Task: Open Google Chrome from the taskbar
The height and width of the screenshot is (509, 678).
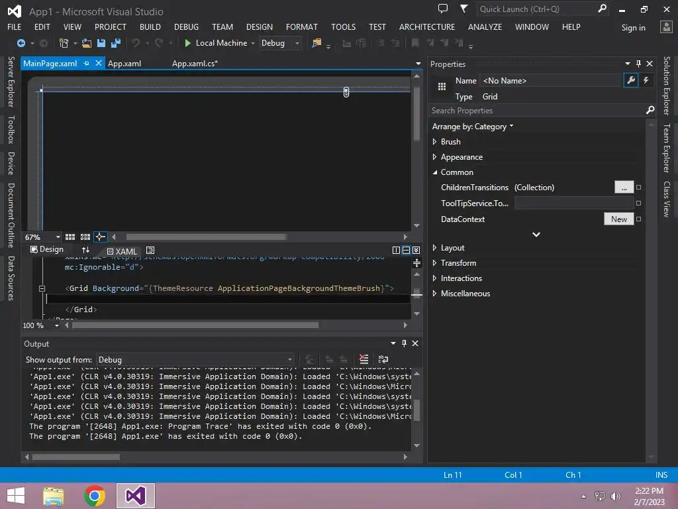Action: pyautogui.click(x=95, y=496)
